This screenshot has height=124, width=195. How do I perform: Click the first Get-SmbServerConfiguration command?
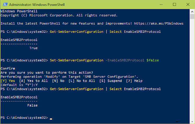77,32
